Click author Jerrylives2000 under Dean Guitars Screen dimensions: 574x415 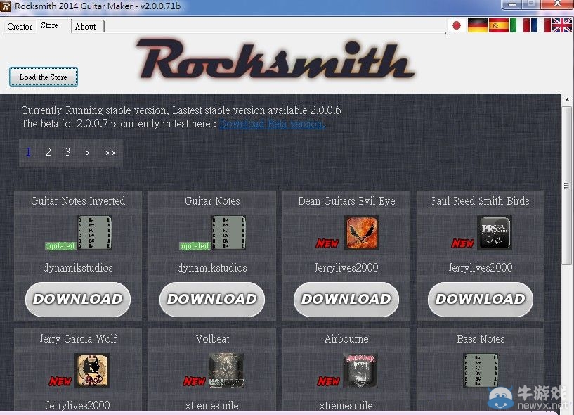tap(346, 267)
